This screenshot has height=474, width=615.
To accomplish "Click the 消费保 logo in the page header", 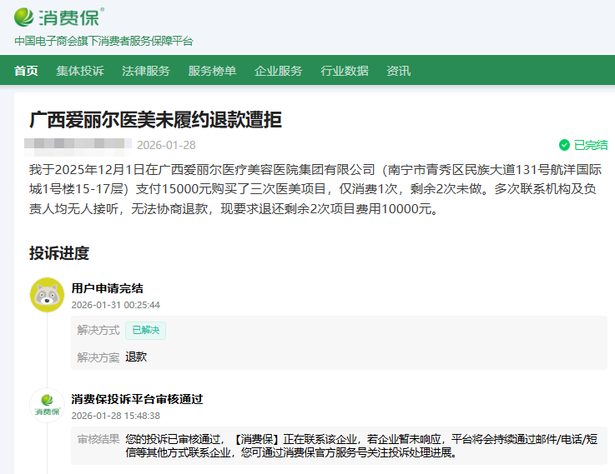I will coord(60,17).
